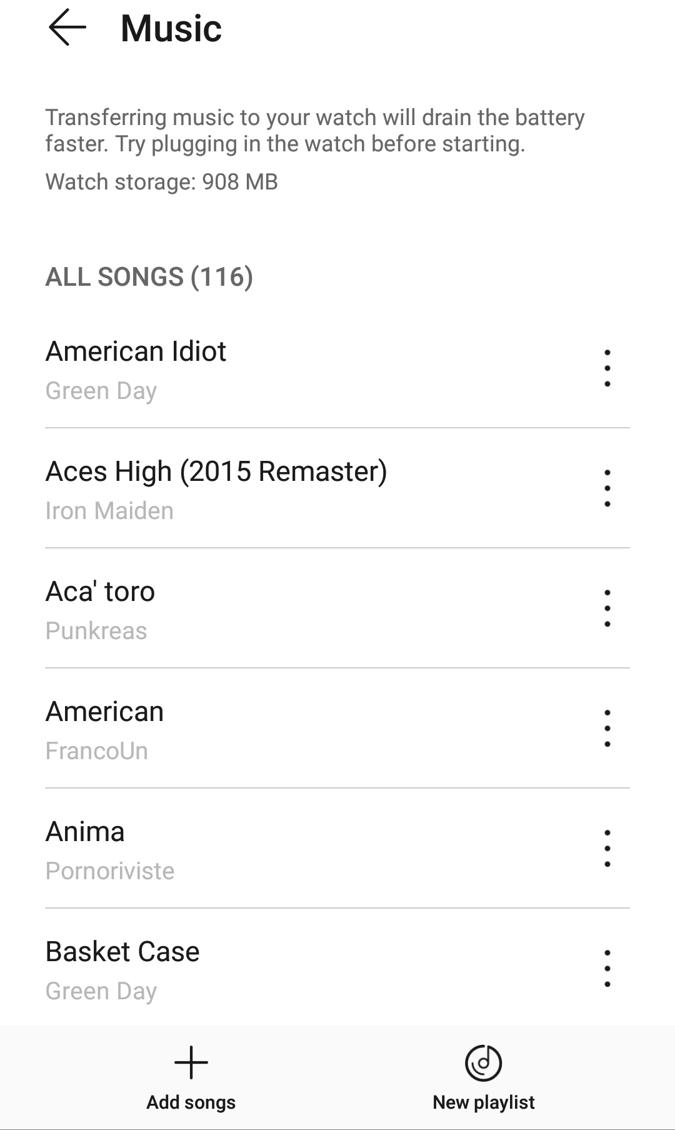Screen dimensions: 675x1130
Task: Tap the New playlist disc icon
Action: (483, 1063)
